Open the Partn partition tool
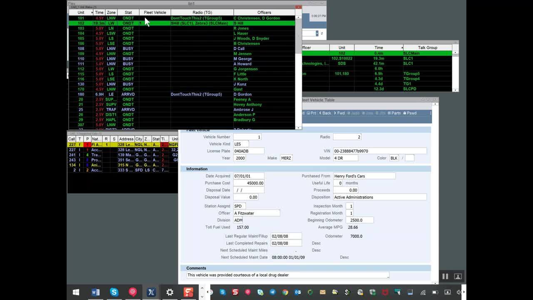The width and height of the screenshot is (533, 300). pyautogui.click(x=394, y=113)
